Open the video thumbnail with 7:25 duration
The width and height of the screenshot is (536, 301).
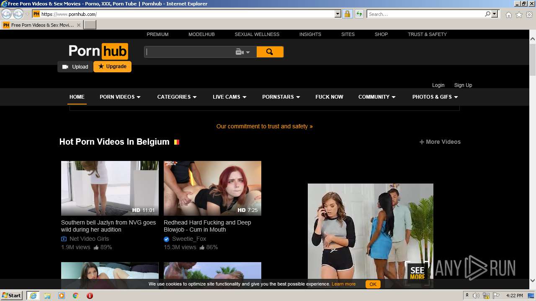tap(212, 188)
